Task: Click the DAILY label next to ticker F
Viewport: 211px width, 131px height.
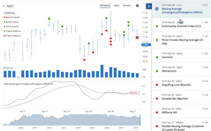Action: pyautogui.click(x=10, y=6)
